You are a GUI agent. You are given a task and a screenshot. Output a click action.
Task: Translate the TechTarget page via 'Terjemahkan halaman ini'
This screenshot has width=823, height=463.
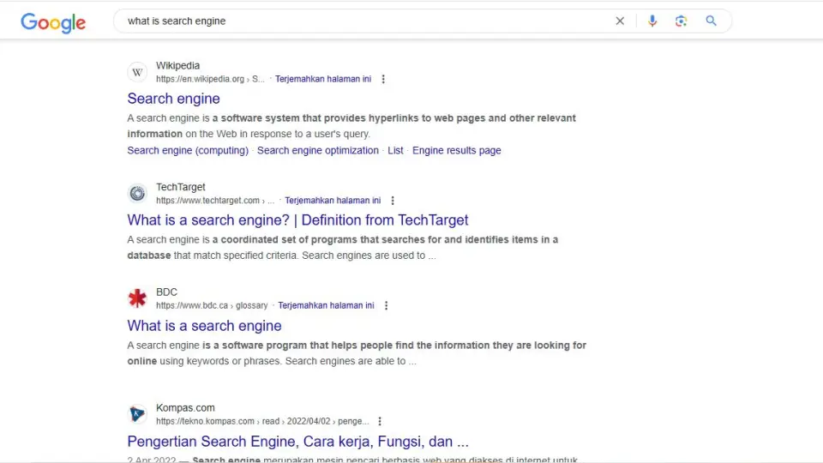click(x=333, y=201)
